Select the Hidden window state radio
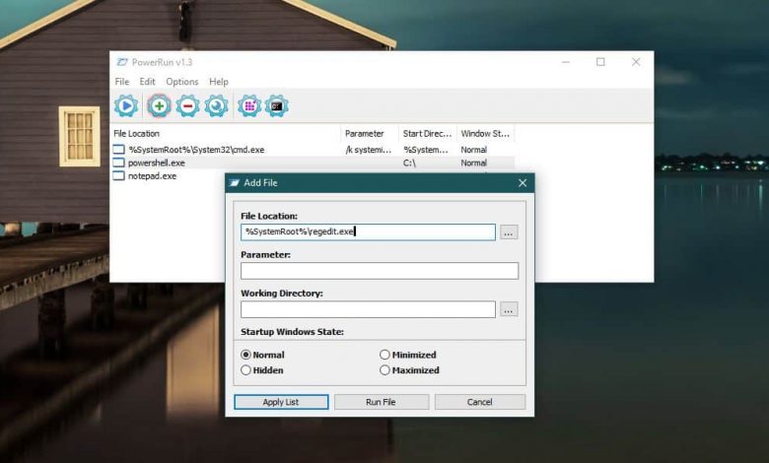Viewport: 769px width, 463px height. [246, 370]
